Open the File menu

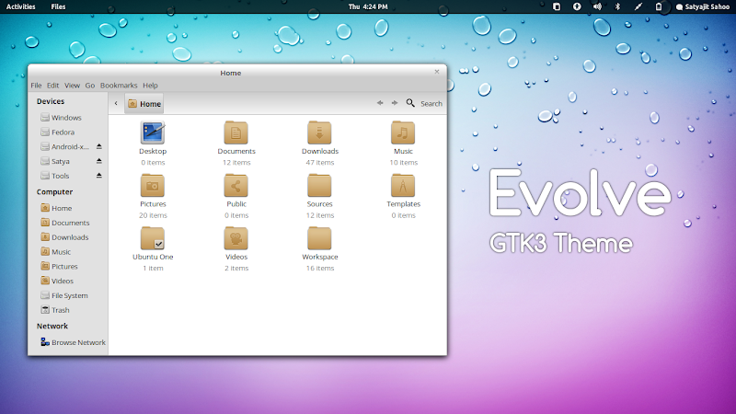point(36,85)
